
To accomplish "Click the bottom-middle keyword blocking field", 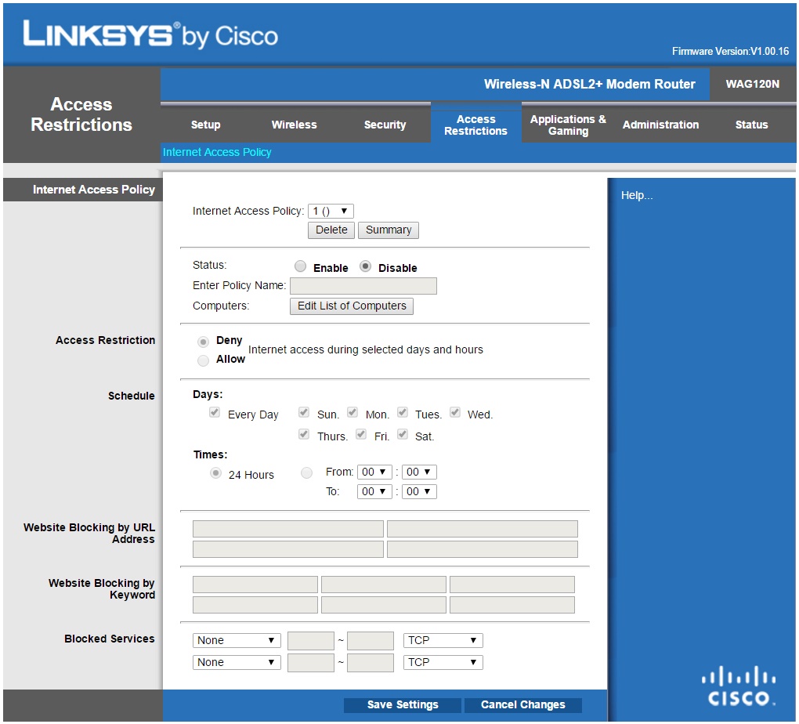I will point(384,605).
